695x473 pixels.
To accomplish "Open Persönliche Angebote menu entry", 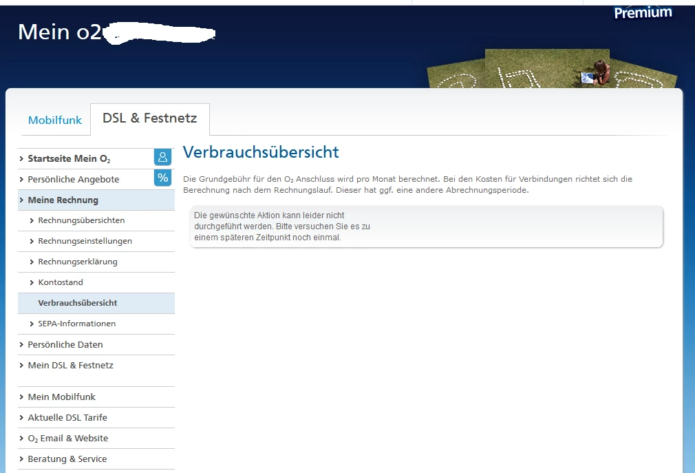I will point(73,180).
